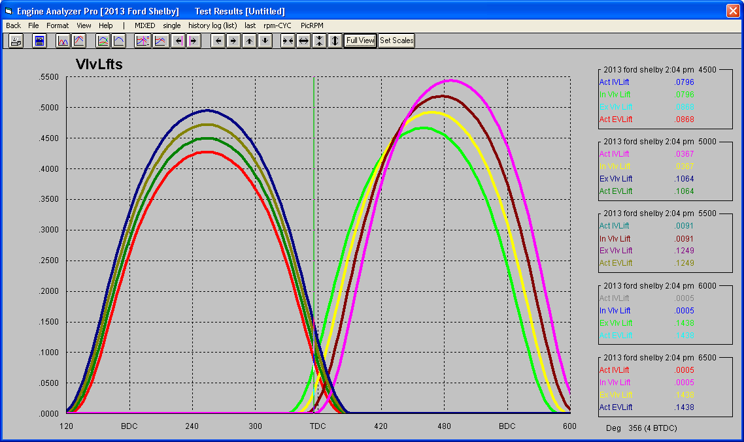Click the '2013 ford shelby 2:04 pm 4500' legend heading

(x=660, y=70)
